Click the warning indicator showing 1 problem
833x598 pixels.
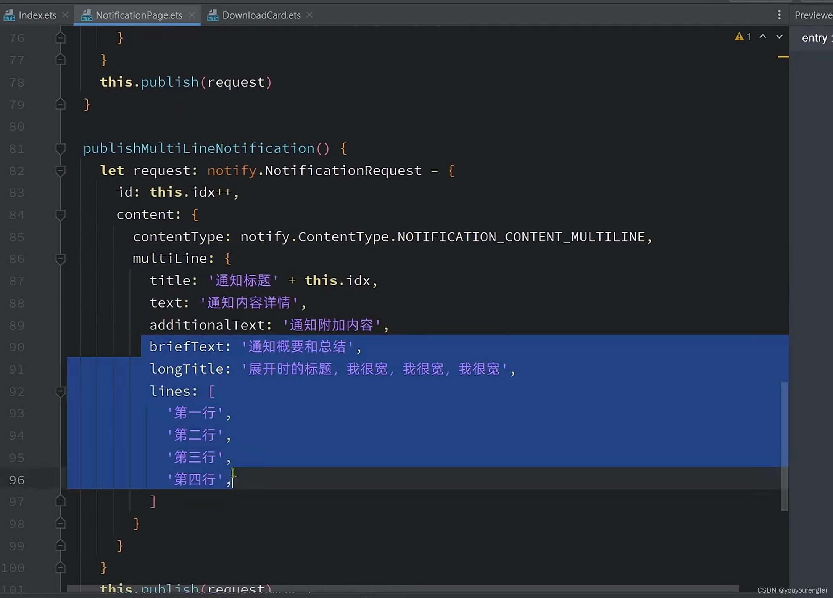tap(743, 37)
